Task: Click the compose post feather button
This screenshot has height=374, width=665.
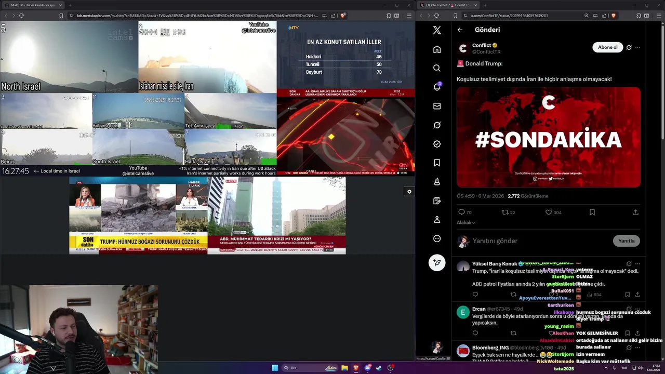Action: pos(437,263)
